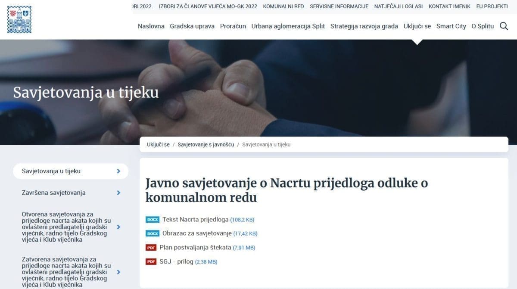Image resolution: width=517 pixels, height=289 pixels.
Task: Open the search magnifier icon
Action: point(504,26)
